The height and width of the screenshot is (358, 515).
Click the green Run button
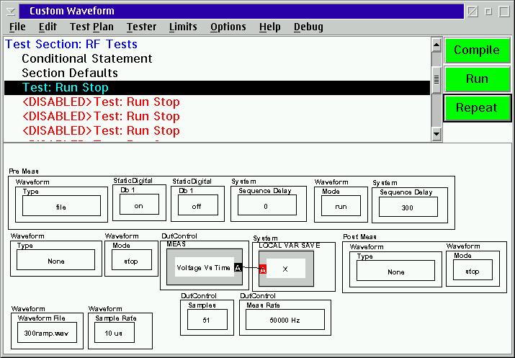click(477, 79)
